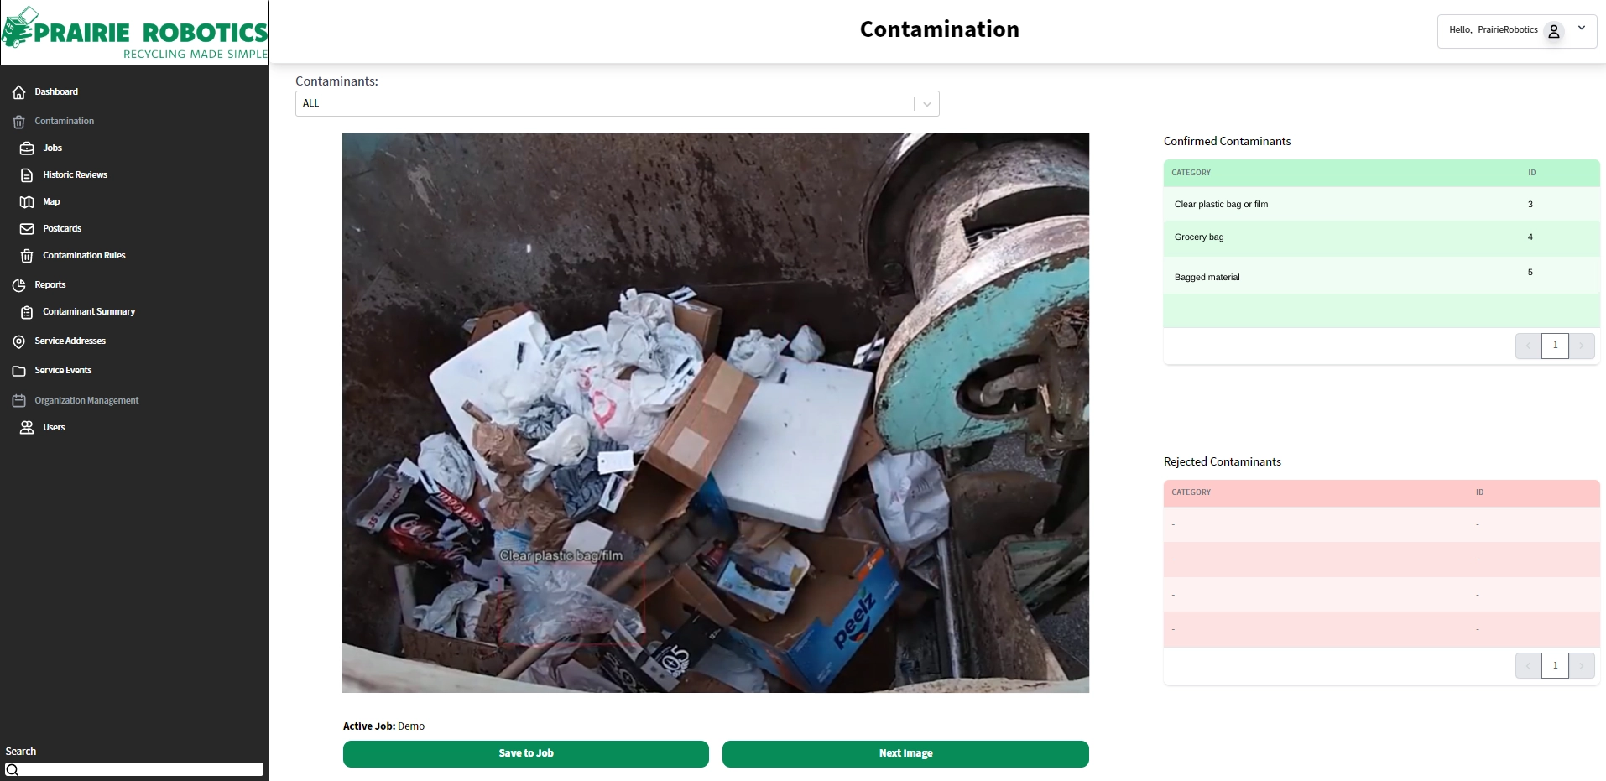Click the search magnifier icon

pyautogui.click(x=12, y=769)
